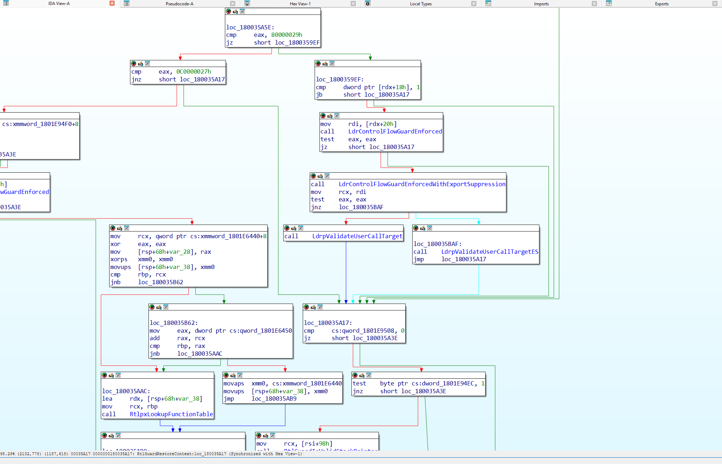Click the pencil edit icon on loc_180035A5E node
722x464 pixels.
(235, 11)
